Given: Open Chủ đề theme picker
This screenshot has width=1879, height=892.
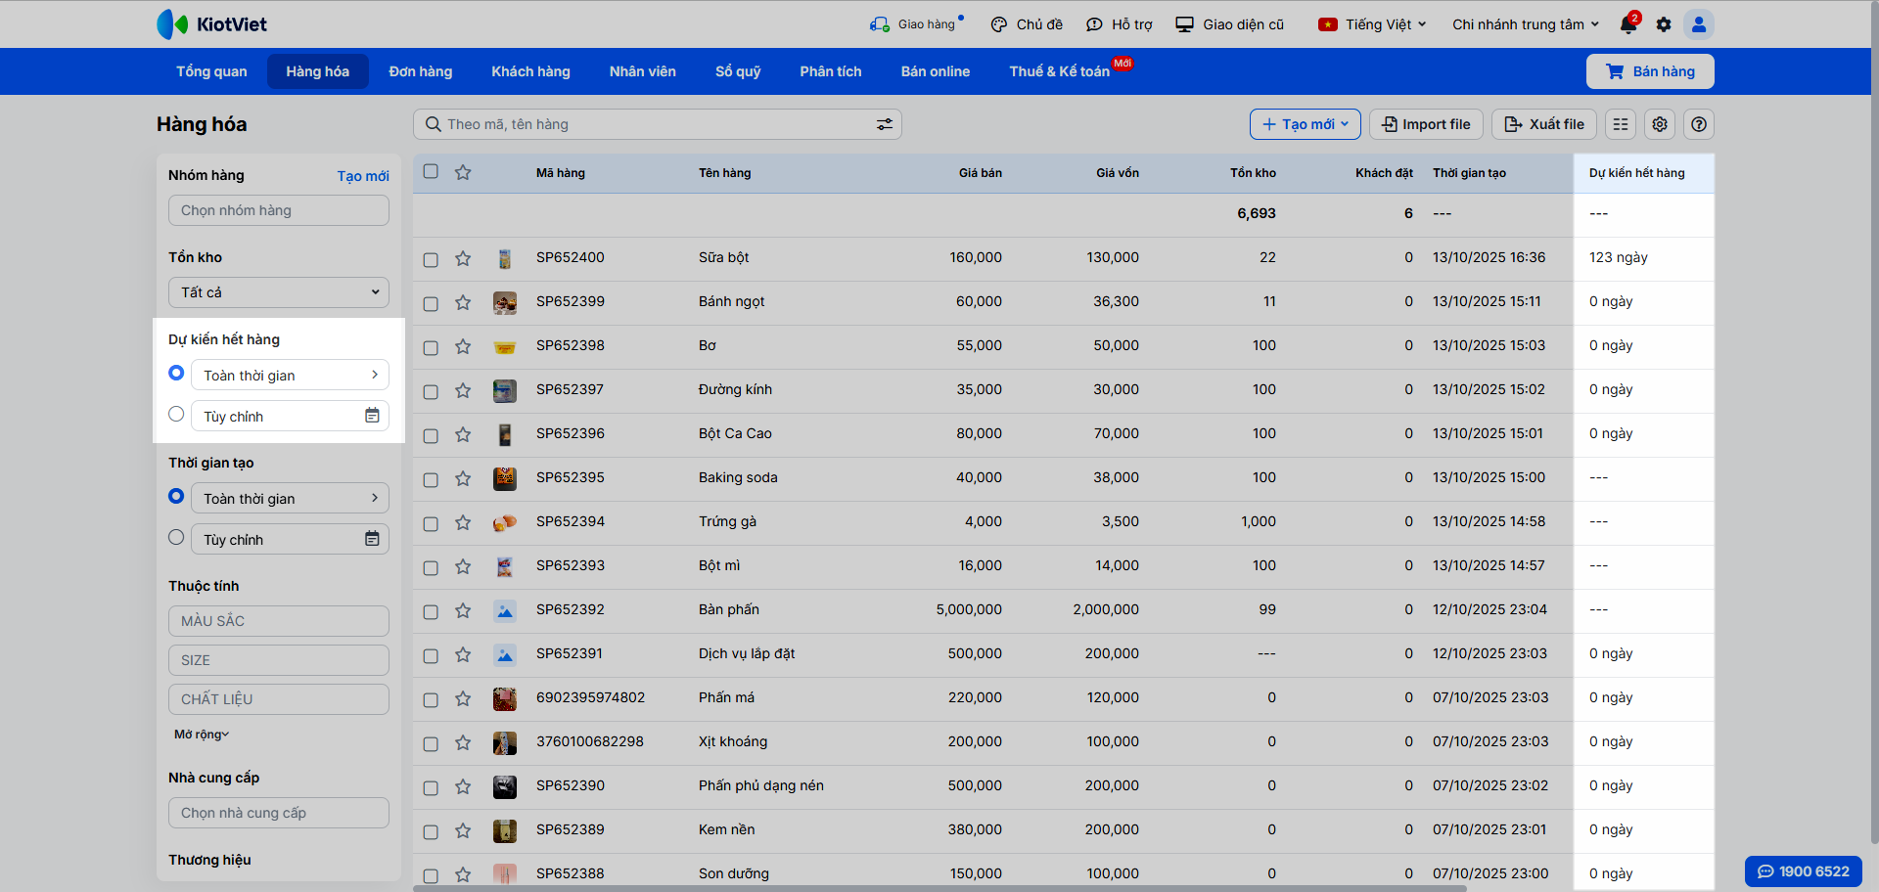Looking at the screenshot, I should tap(1027, 24).
